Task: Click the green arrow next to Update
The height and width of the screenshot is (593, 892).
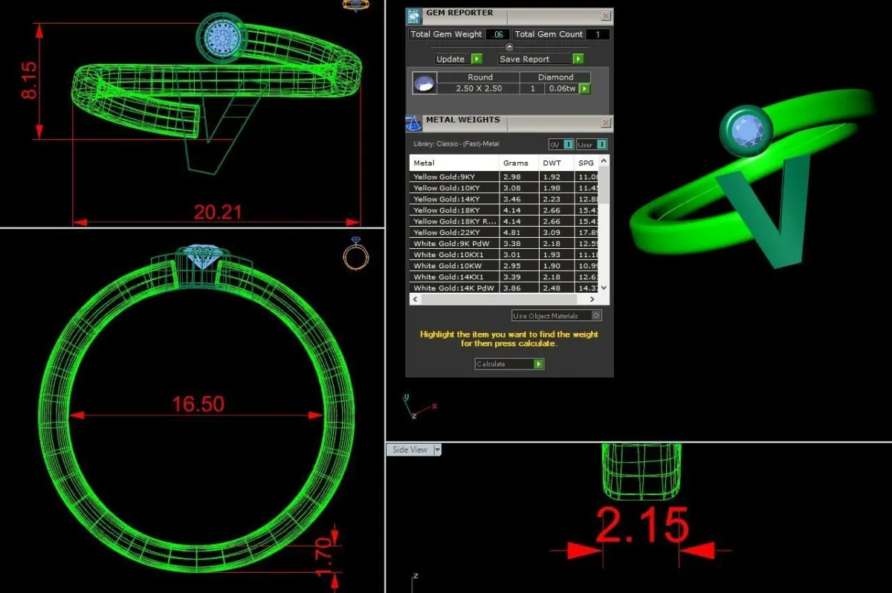Action: 476,59
